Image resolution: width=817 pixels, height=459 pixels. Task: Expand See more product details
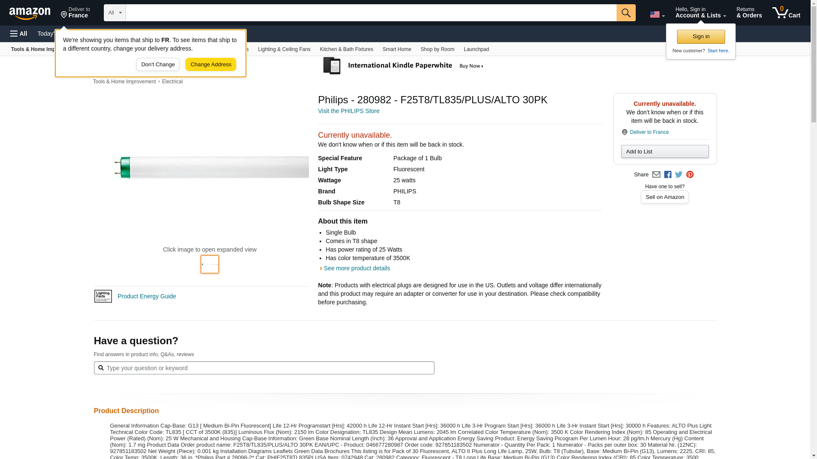coord(356,268)
